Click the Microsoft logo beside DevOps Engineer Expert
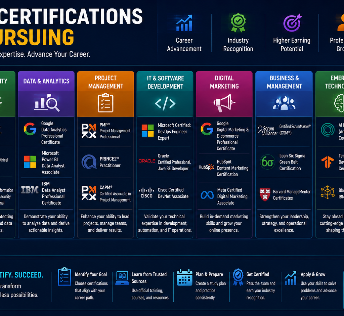The width and height of the screenshot is (344, 316). click(148, 131)
